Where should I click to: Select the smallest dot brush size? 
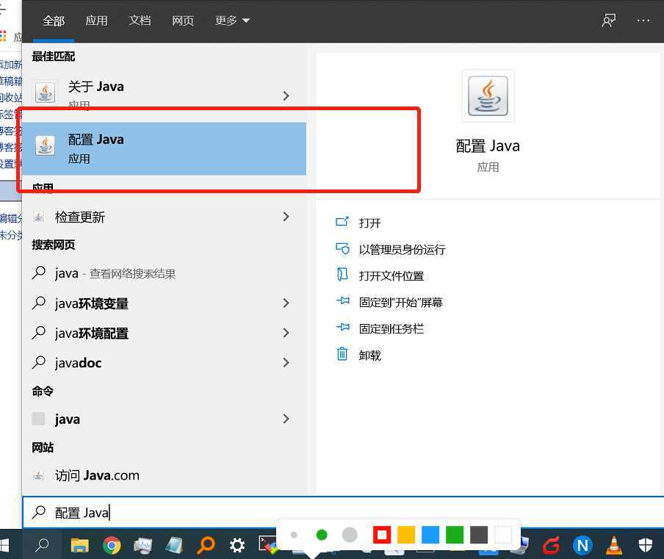click(x=294, y=535)
